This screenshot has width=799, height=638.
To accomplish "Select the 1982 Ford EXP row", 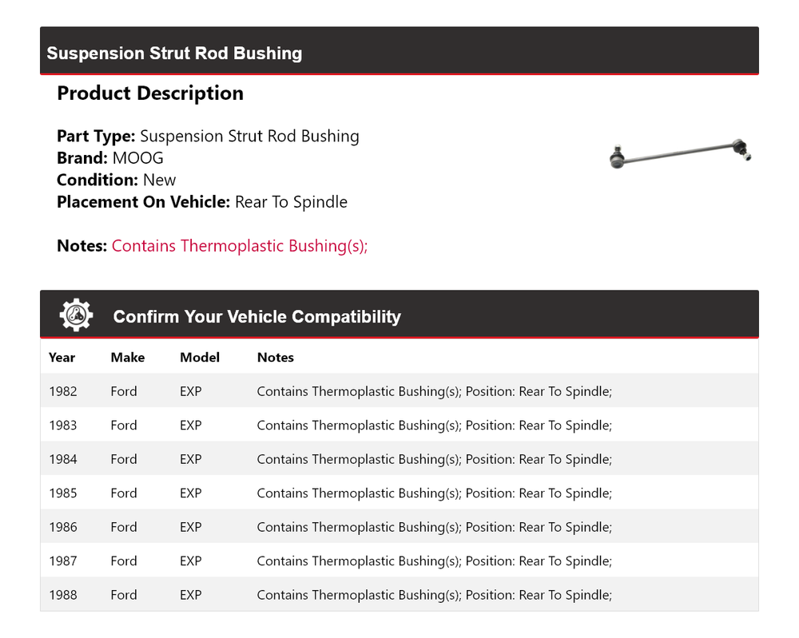I will click(399, 391).
